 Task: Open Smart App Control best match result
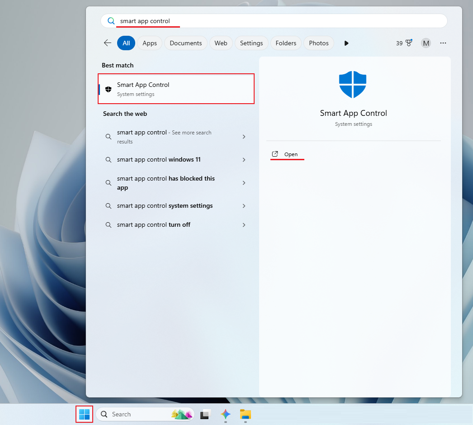click(176, 89)
